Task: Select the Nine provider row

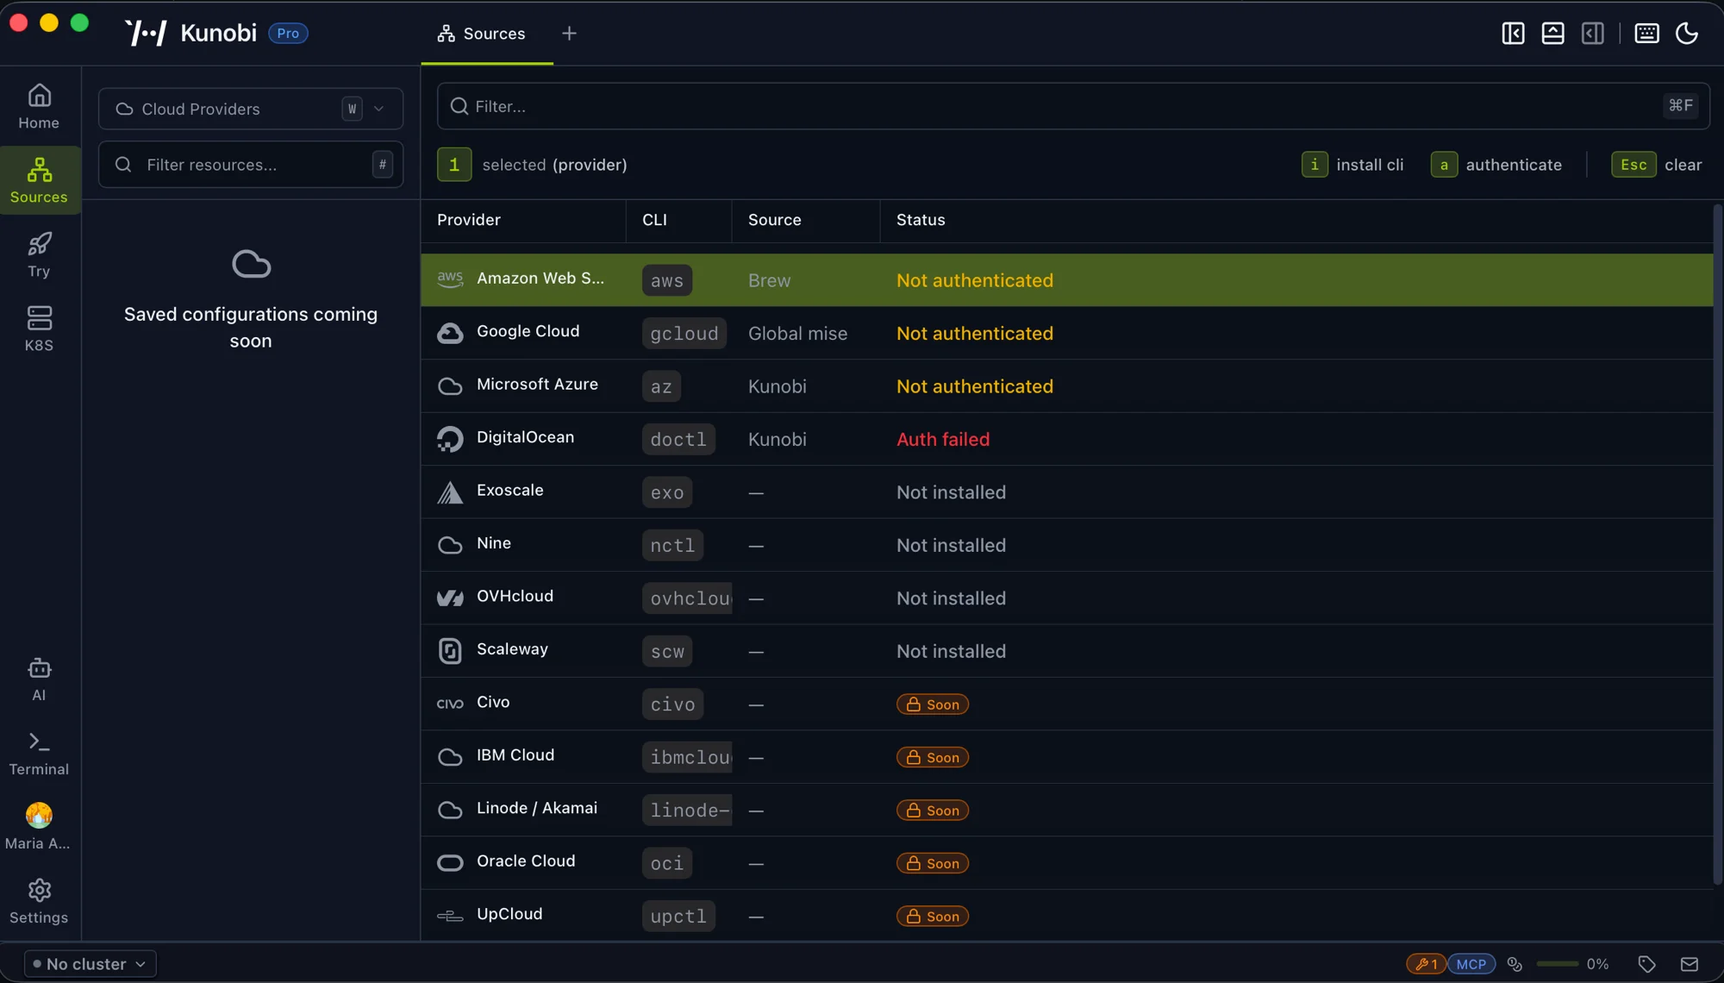Action: click(x=1066, y=545)
